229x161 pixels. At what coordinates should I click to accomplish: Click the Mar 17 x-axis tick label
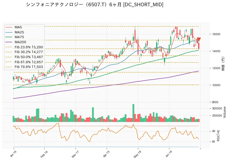(75, 154)
